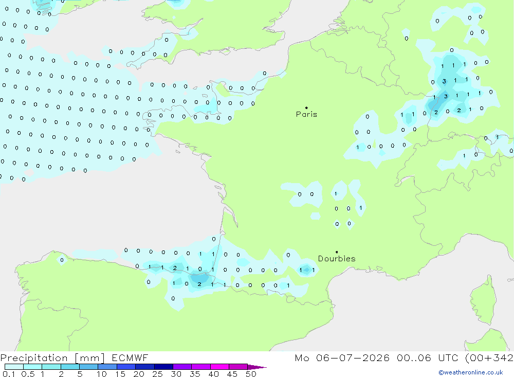Screen dimensions: 514x377
Task: Pick the 35–40 mm legend color swatch
Action: pyautogui.click(x=201, y=367)
